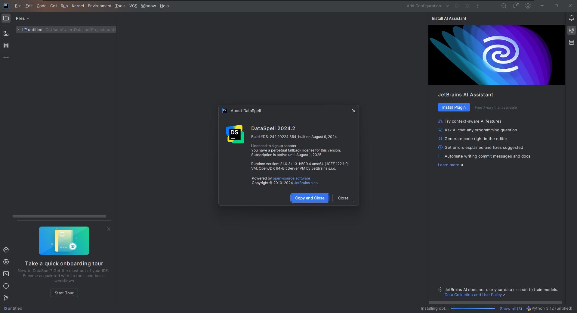Screen dimensions: 577x313
Task: Click the Search Everywhere magnifier icon
Action: pos(504,6)
